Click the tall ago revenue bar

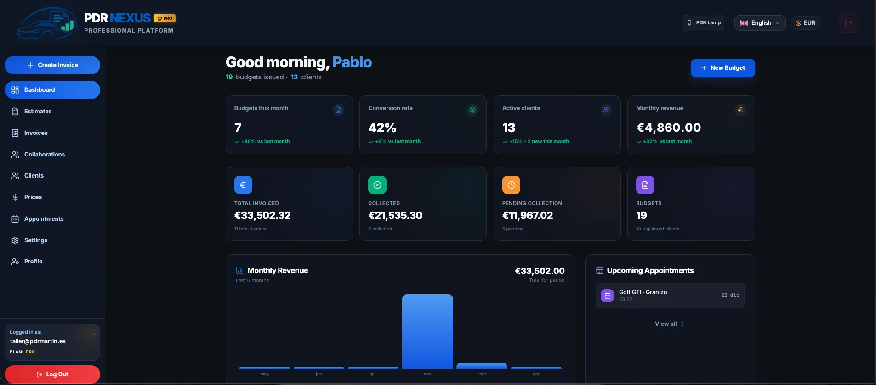pos(427,331)
